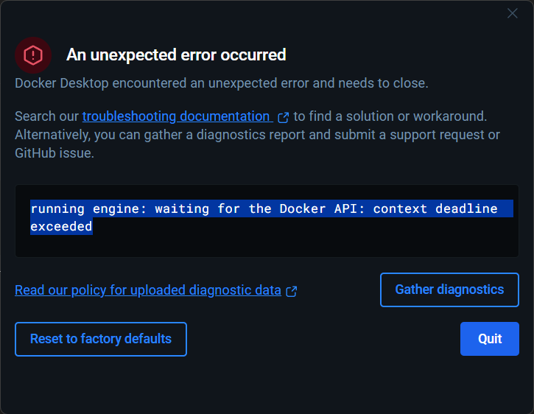
Task: Close the dialog with the X icon
Action: click(x=513, y=13)
